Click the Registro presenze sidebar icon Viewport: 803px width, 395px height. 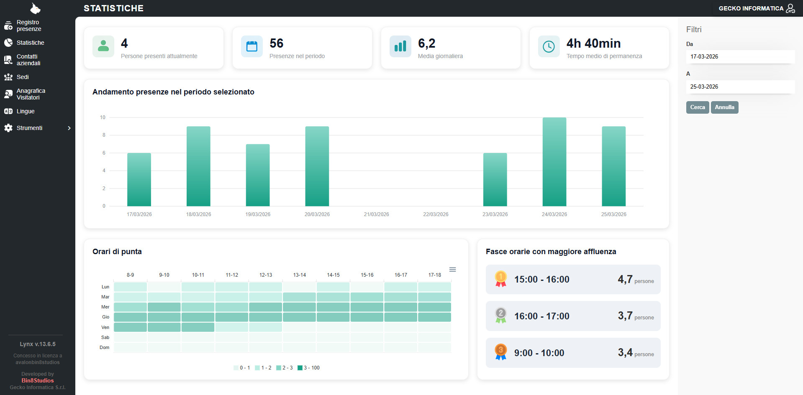tap(8, 26)
